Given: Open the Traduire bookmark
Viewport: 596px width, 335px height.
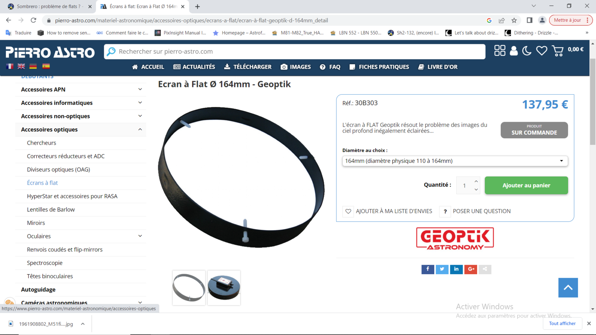Looking at the screenshot, I should point(19,33).
